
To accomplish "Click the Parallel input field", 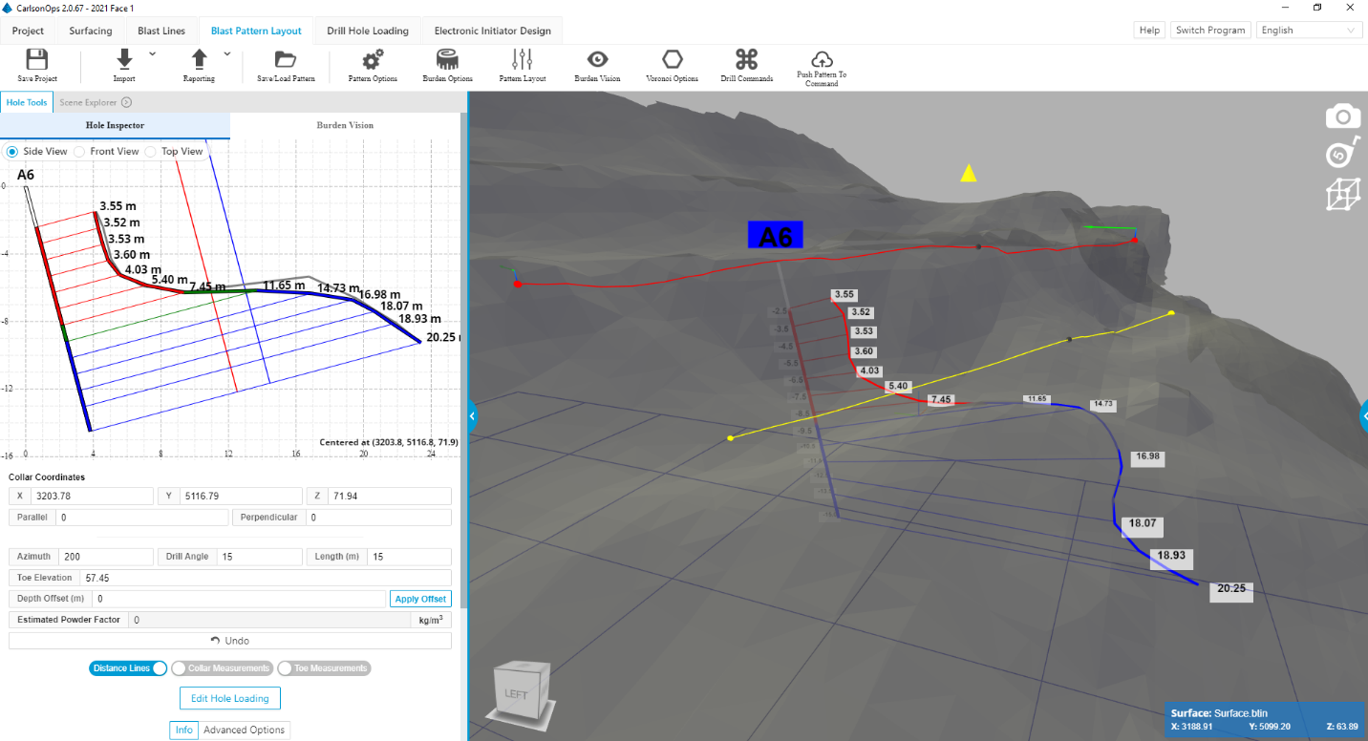I will pos(141,518).
